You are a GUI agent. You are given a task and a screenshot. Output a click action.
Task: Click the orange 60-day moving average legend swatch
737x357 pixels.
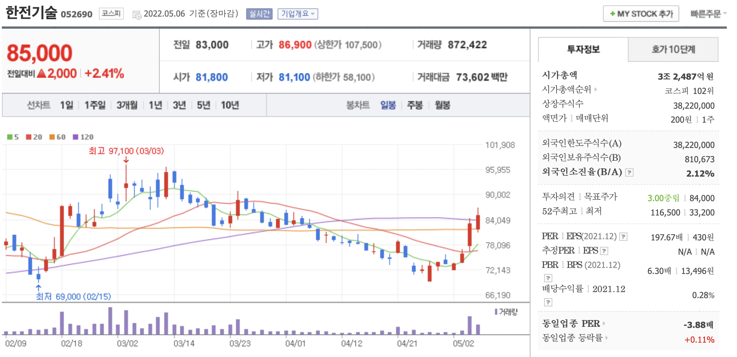[52, 137]
